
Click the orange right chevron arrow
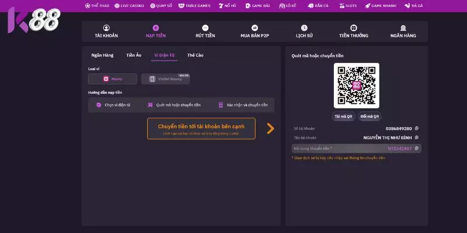click(x=270, y=128)
